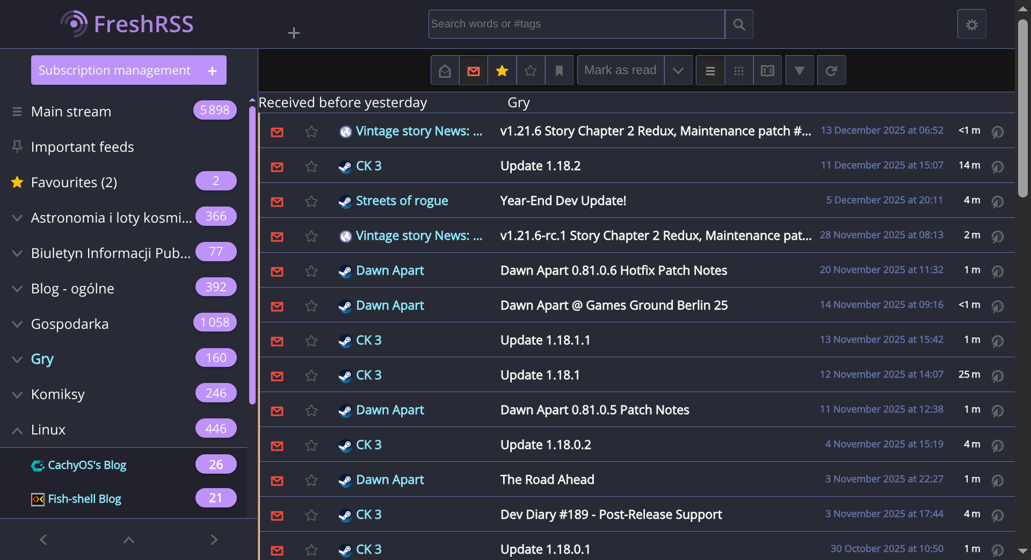Open original link for Dev Diary #189

pos(998,515)
